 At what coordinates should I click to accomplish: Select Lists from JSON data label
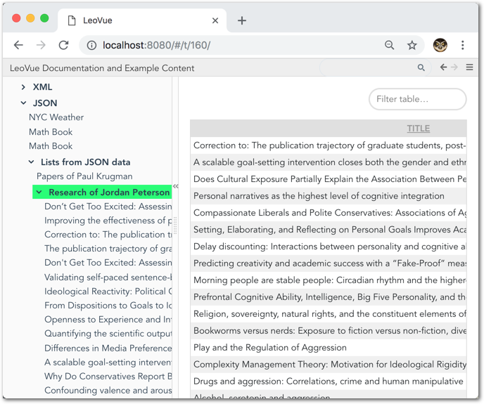[x=86, y=162]
